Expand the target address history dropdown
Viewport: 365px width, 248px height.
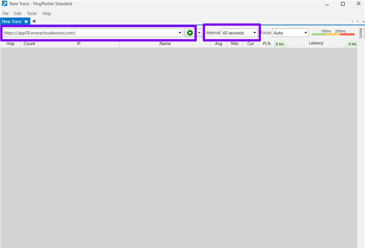(x=180, y=33)
